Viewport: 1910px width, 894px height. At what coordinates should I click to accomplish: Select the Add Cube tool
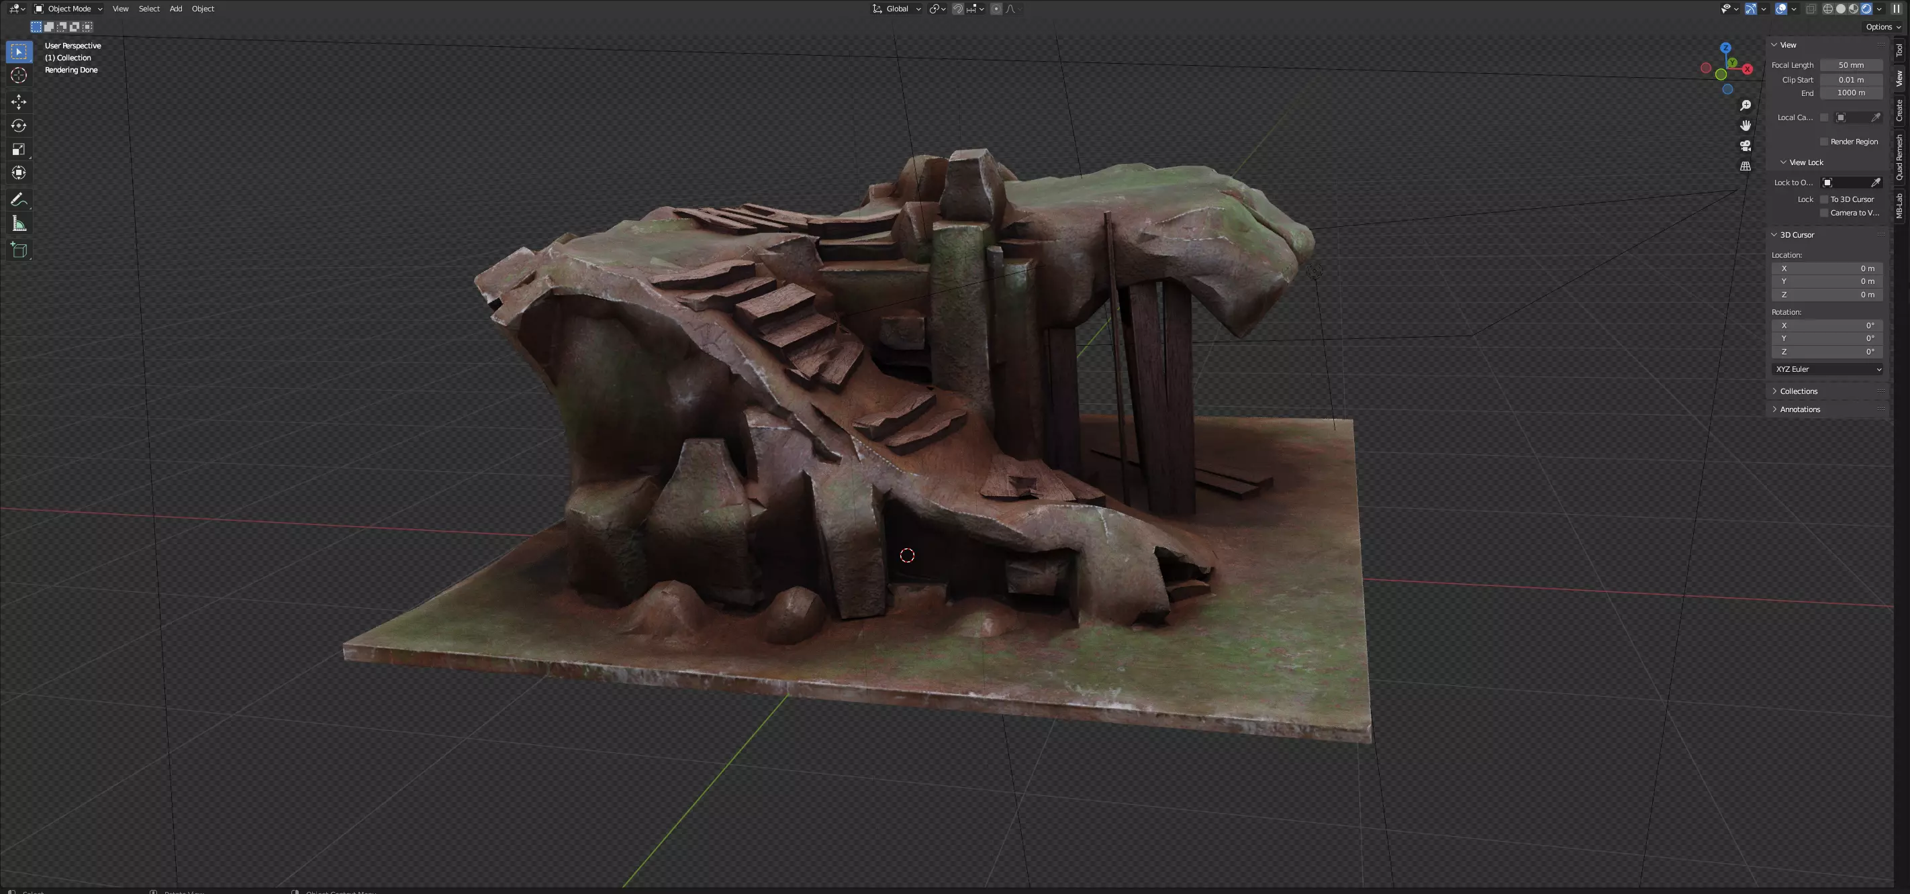click(19, 250)
